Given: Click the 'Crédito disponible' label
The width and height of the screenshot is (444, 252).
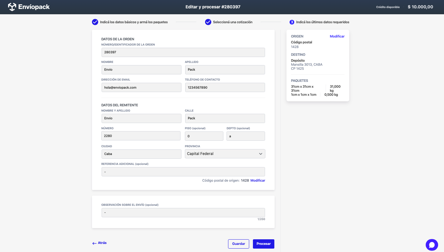Looking at the screenshot, I should tap(388, 7).
